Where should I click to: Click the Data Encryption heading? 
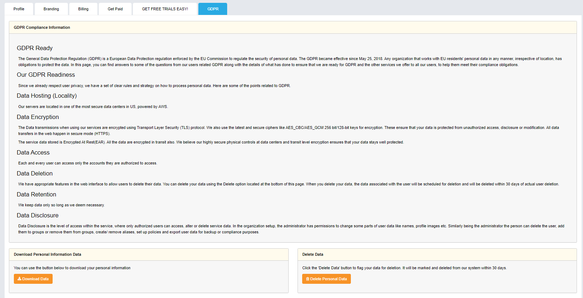38,117
